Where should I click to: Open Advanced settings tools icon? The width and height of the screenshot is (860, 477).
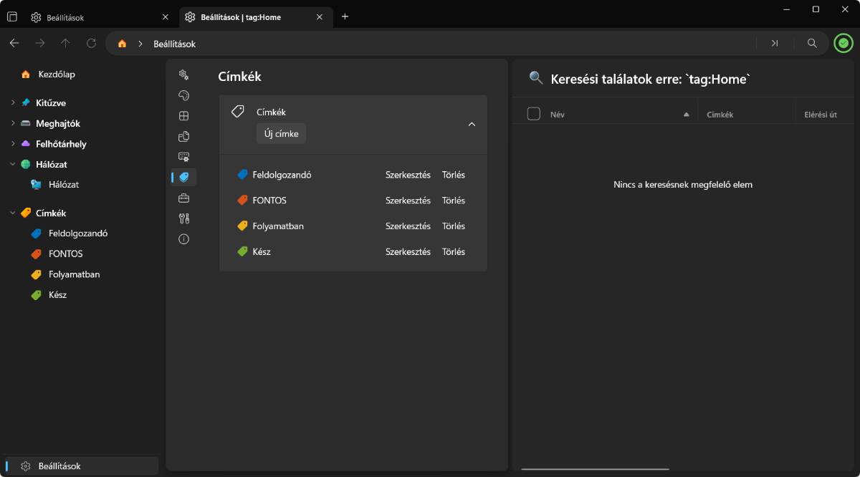183,218
